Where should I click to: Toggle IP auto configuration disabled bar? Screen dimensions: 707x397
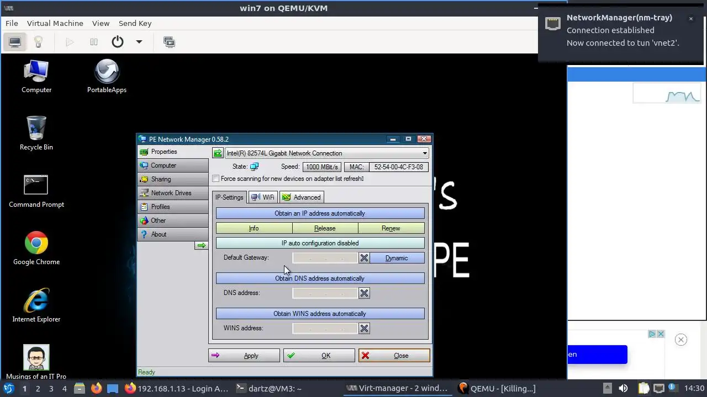pyautogui.click(x=320, y=243)
